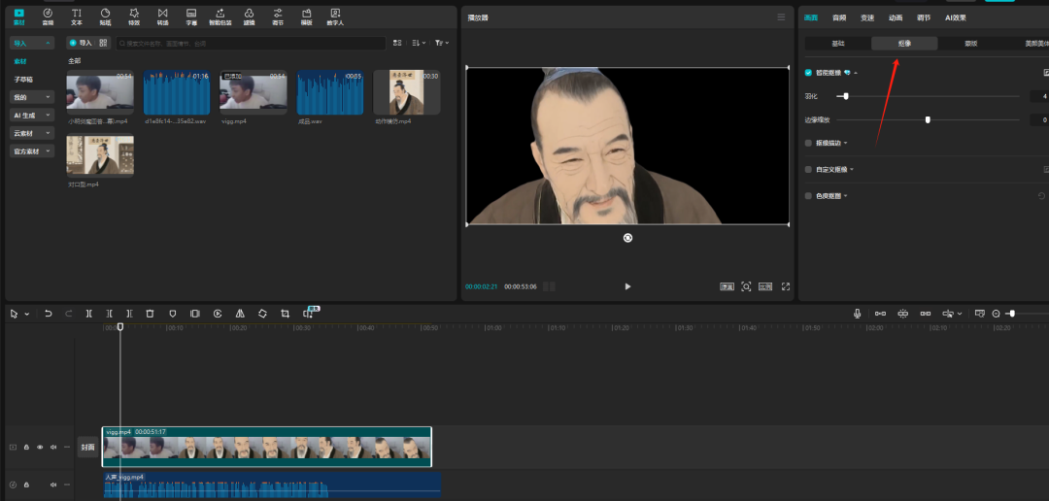Select the crop tool in timeline toolbar
This screenshot has height=501, width=1049.
click(x=285, y=314)
